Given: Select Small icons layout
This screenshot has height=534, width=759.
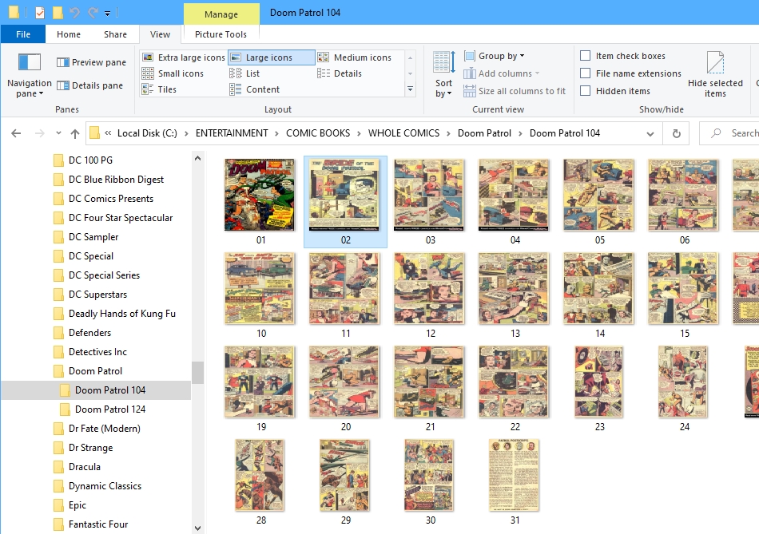Looking at the screenshot, I should click(173, 73).
